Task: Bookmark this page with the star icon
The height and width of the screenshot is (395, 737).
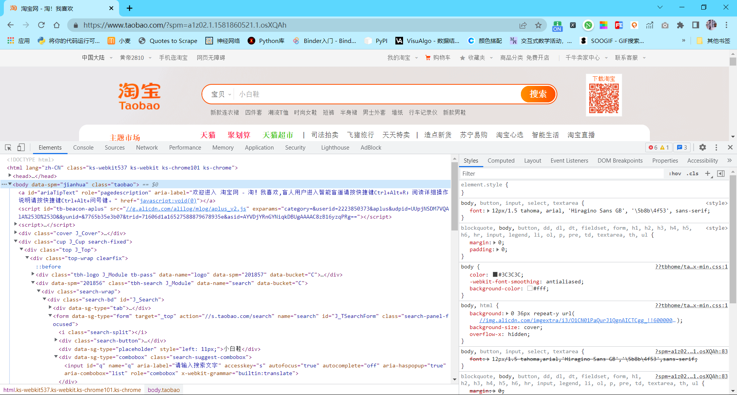Action: click(538, 25)
